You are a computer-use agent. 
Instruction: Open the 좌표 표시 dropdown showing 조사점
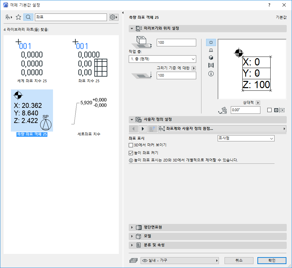(246, 138)
